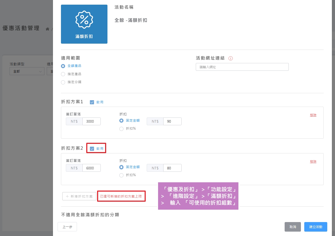
Task: Go back with 上一步 button
Action: point(67,227)
